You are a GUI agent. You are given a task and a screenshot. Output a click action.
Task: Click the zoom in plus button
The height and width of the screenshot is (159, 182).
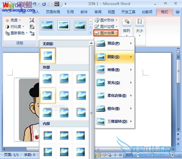(173, 155)
